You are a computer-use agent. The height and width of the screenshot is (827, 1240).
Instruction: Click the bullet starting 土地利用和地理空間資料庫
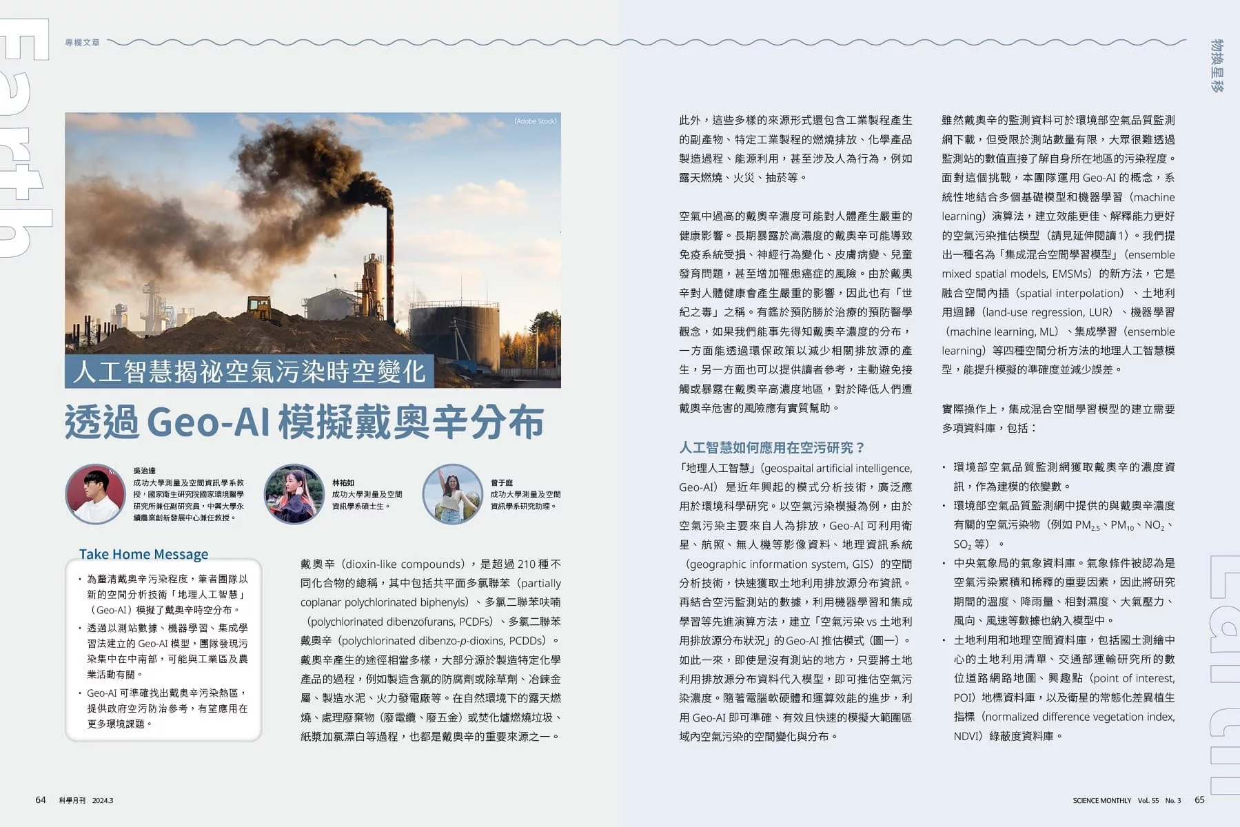tap(1058, 688)
